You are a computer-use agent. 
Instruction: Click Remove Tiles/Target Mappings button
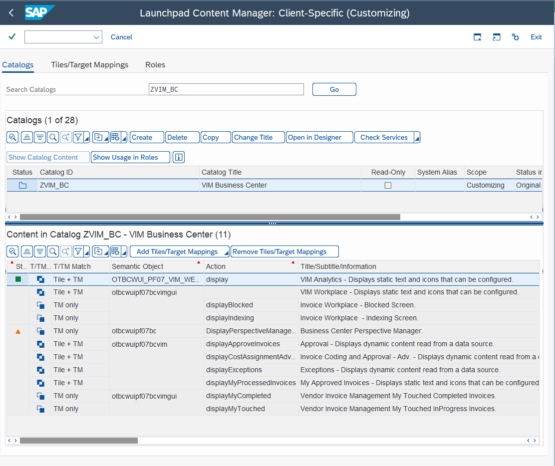click(284, 251)
